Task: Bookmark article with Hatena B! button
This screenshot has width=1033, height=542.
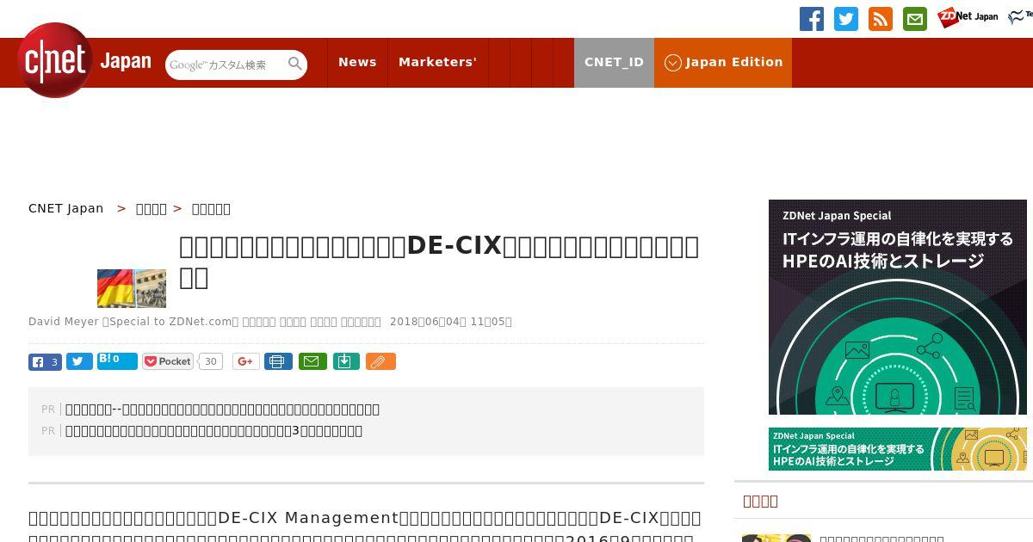Action: click(x=117, y=361)
